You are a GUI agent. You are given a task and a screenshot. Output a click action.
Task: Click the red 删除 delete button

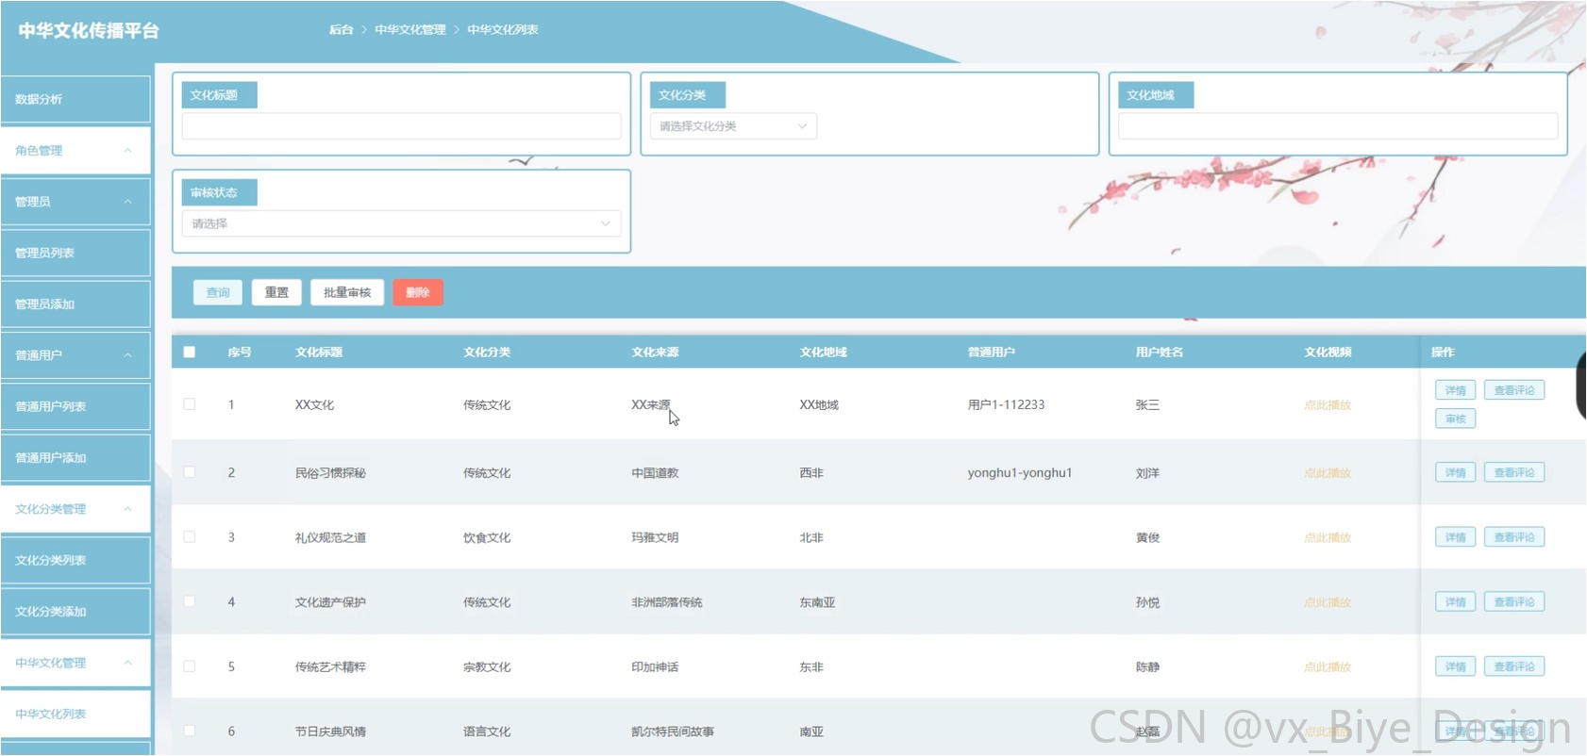[418, 292]
